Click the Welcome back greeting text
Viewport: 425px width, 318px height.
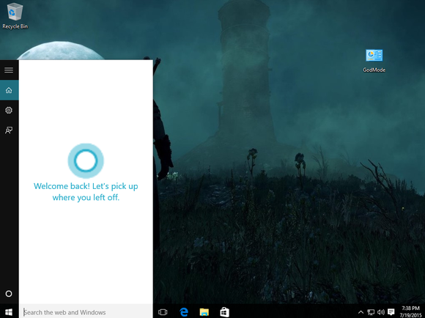tap(86, 192)
